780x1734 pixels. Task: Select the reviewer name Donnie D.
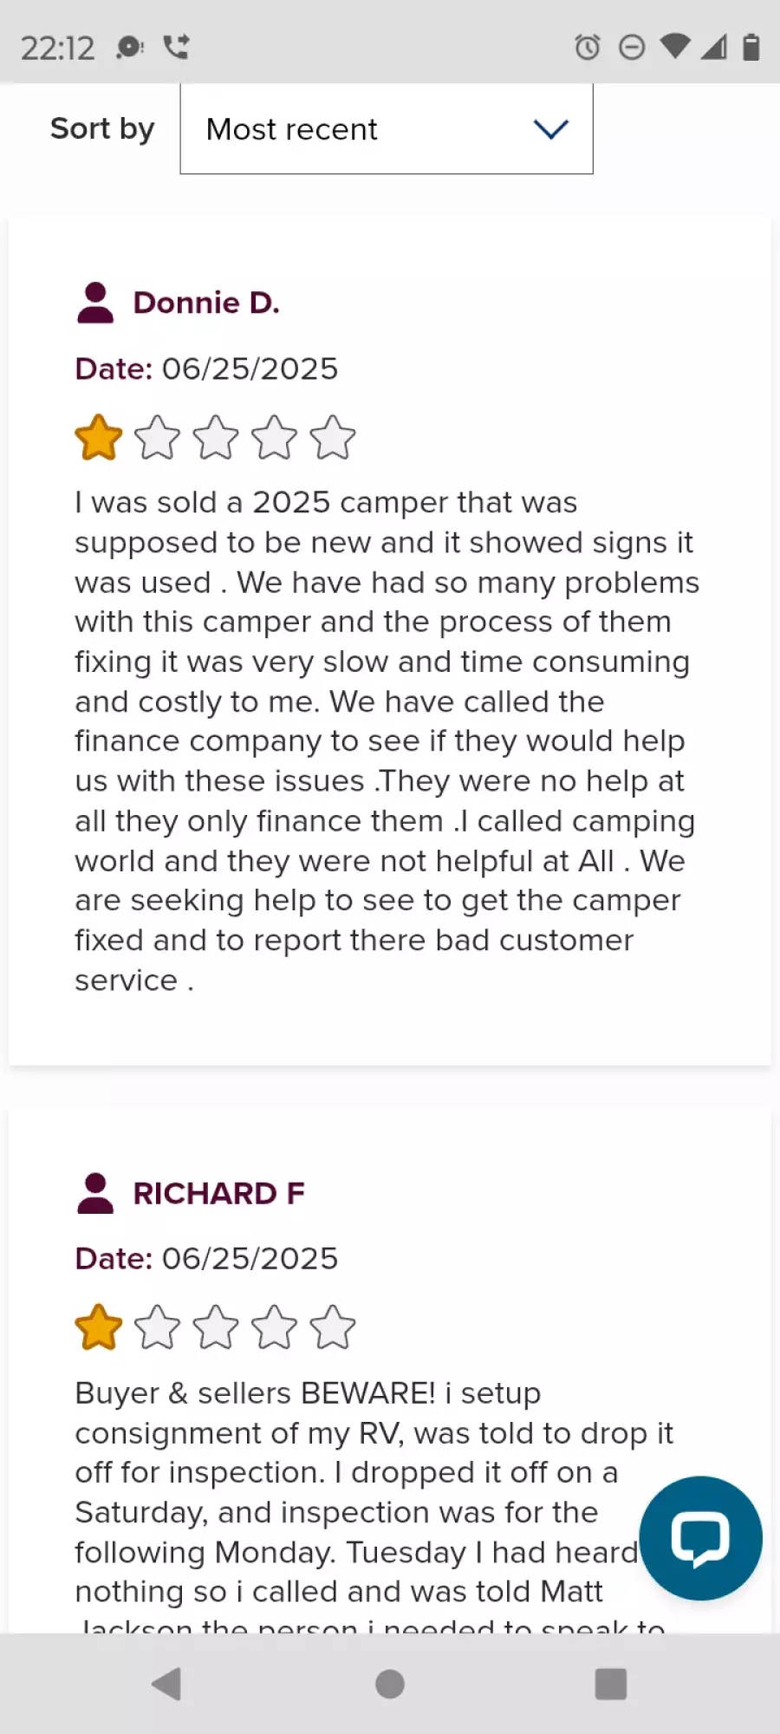[206, 303]
